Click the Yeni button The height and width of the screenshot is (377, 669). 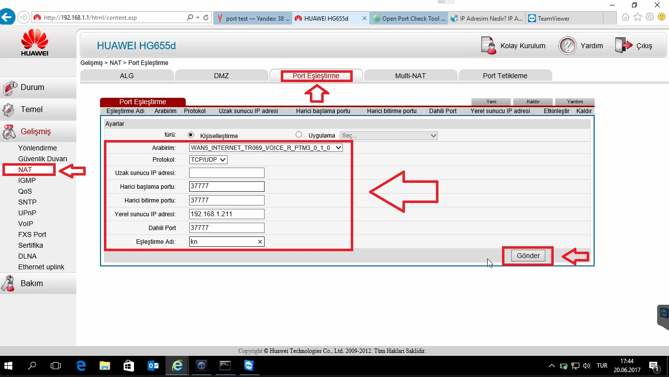pos(491,102)
